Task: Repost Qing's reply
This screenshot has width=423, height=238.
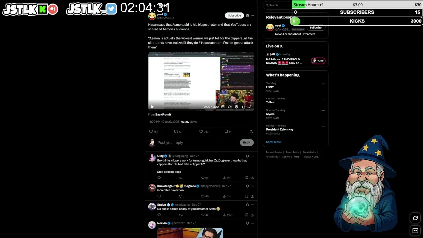Action: coord(181,178)
